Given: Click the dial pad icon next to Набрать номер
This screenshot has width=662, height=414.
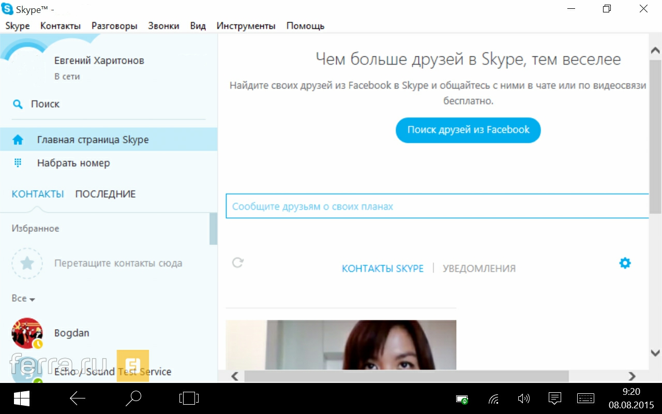Looking at the screenshot, I should pos(18,163).
